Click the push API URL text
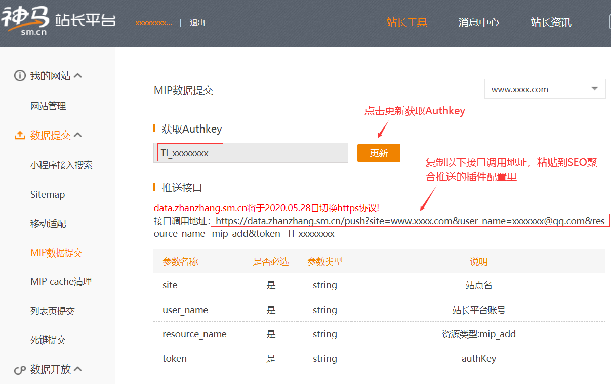The image size is (611, 384). pyautogui.click(x=380, y=227)
